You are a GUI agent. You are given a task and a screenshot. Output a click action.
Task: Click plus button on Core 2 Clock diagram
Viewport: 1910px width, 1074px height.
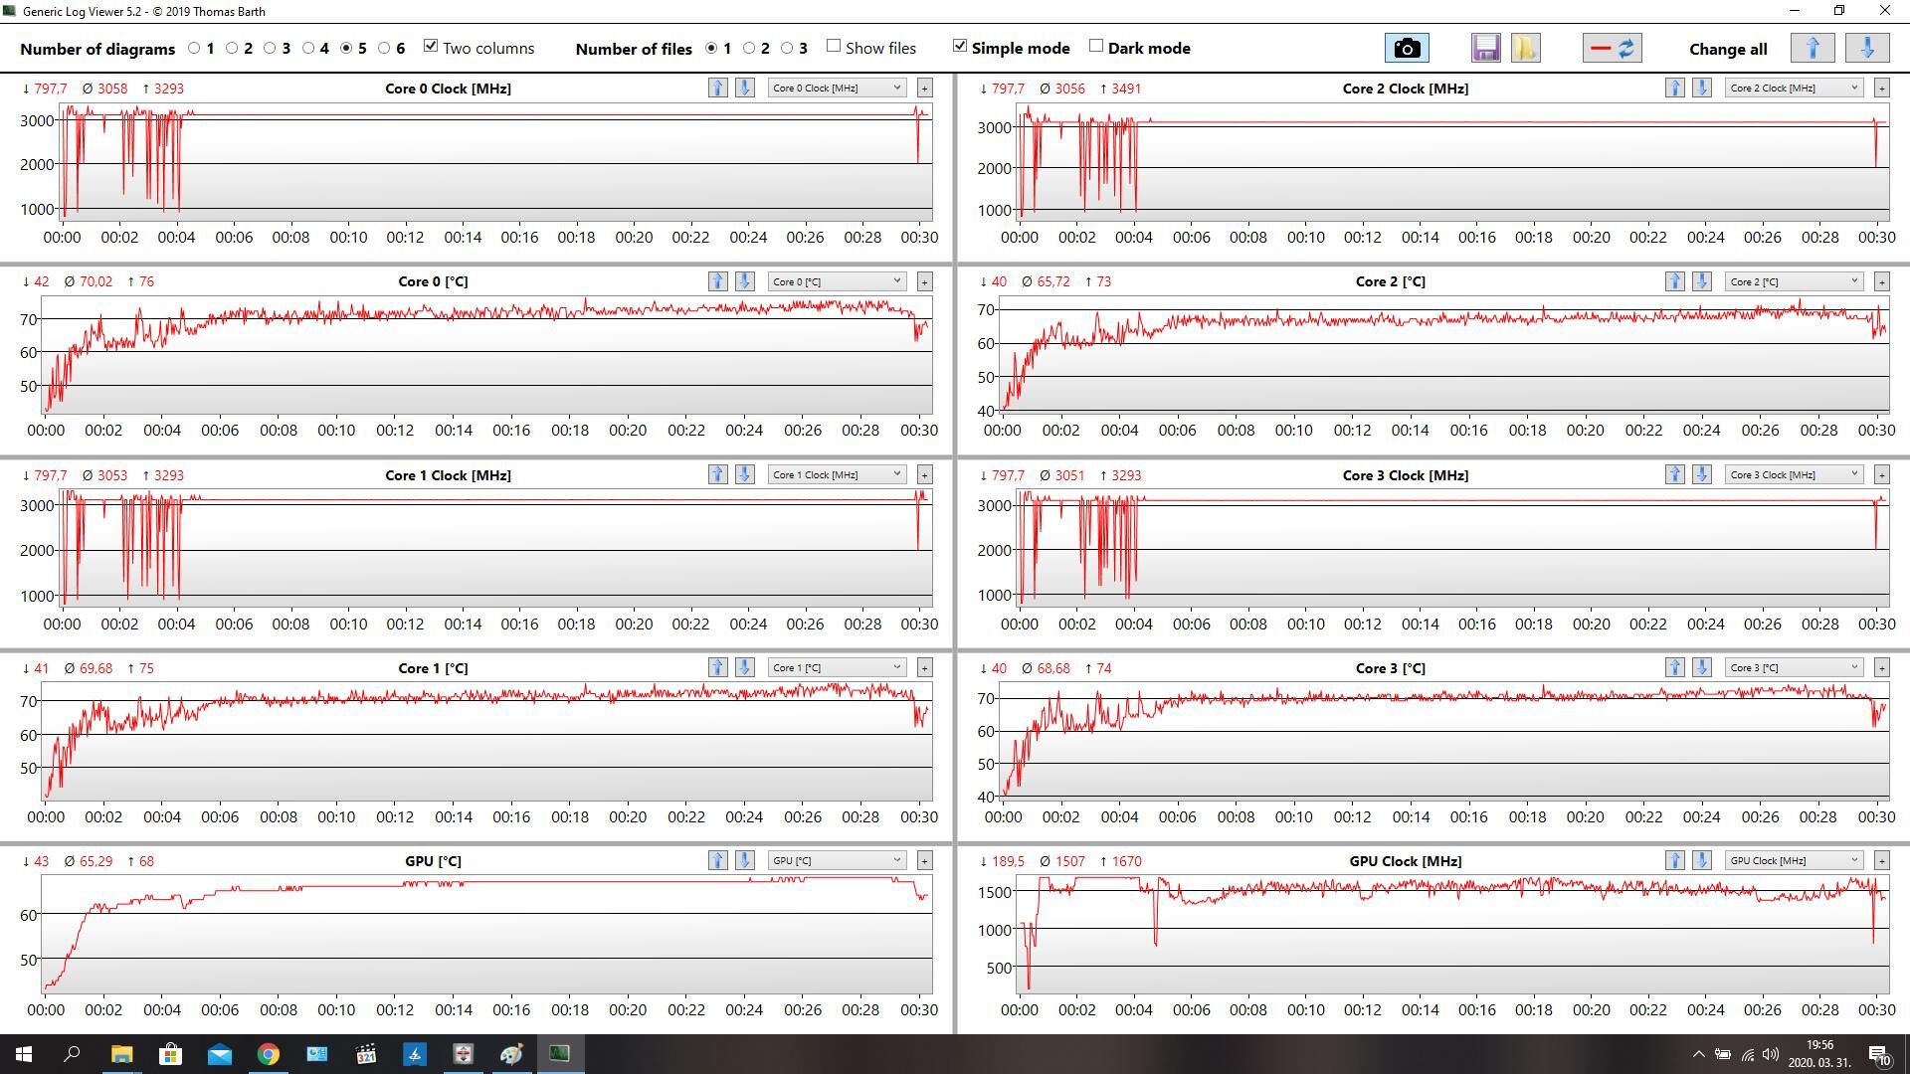click(1881, 88)
